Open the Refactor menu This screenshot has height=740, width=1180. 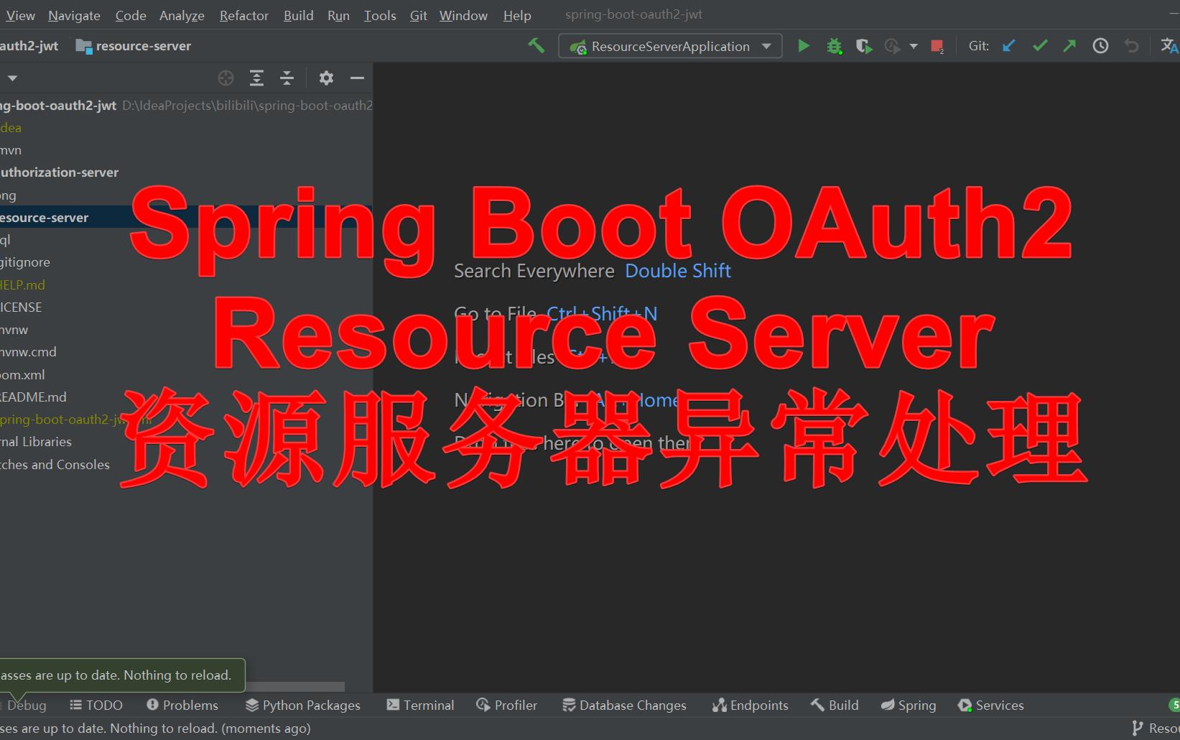click(x=243, y=15)
